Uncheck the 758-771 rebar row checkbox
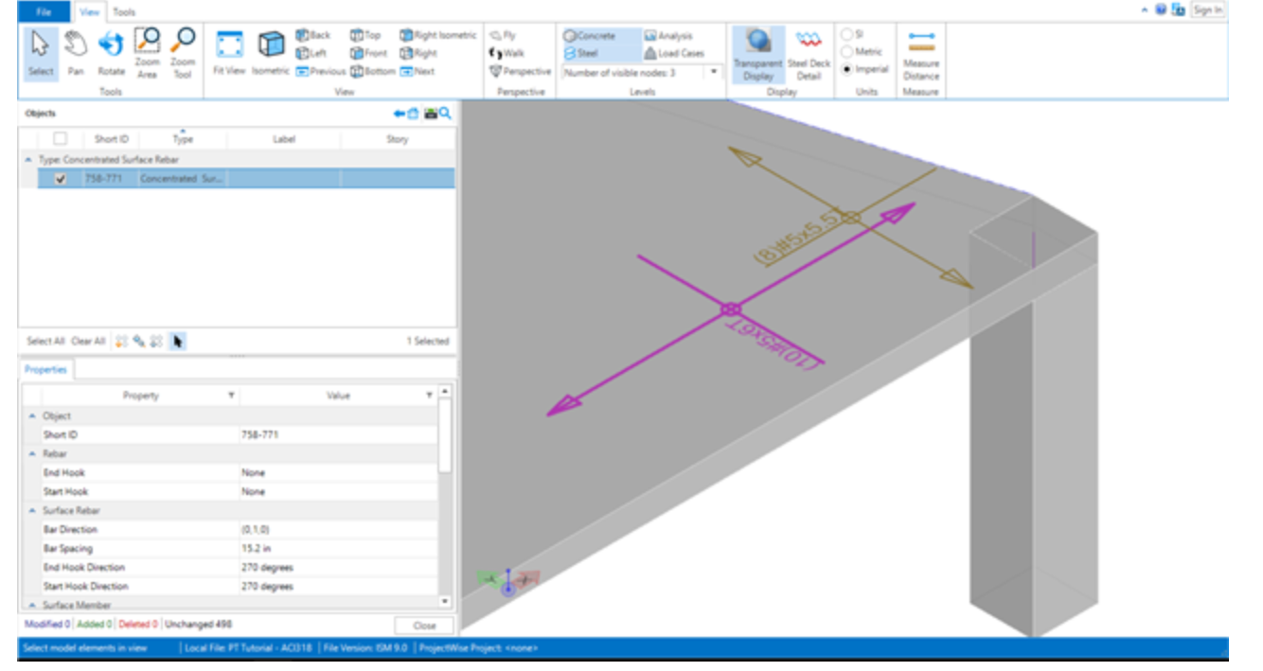The image size is (1263, 671). click(x=62, y=179)
